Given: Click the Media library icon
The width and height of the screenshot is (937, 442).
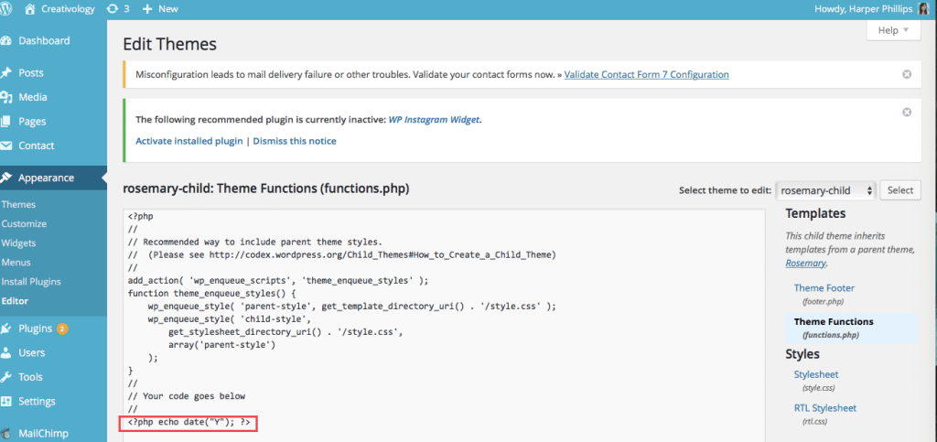Looking at the screenshot, I should click(6, 97).
